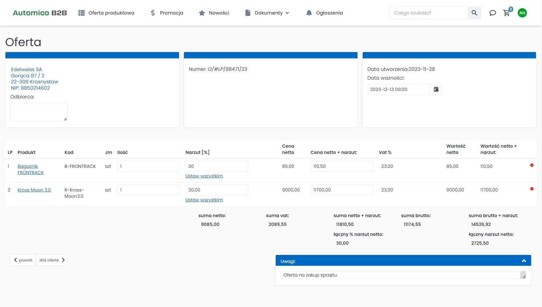Click the powrót back button
542x307 pixels.
click(23, 260)
